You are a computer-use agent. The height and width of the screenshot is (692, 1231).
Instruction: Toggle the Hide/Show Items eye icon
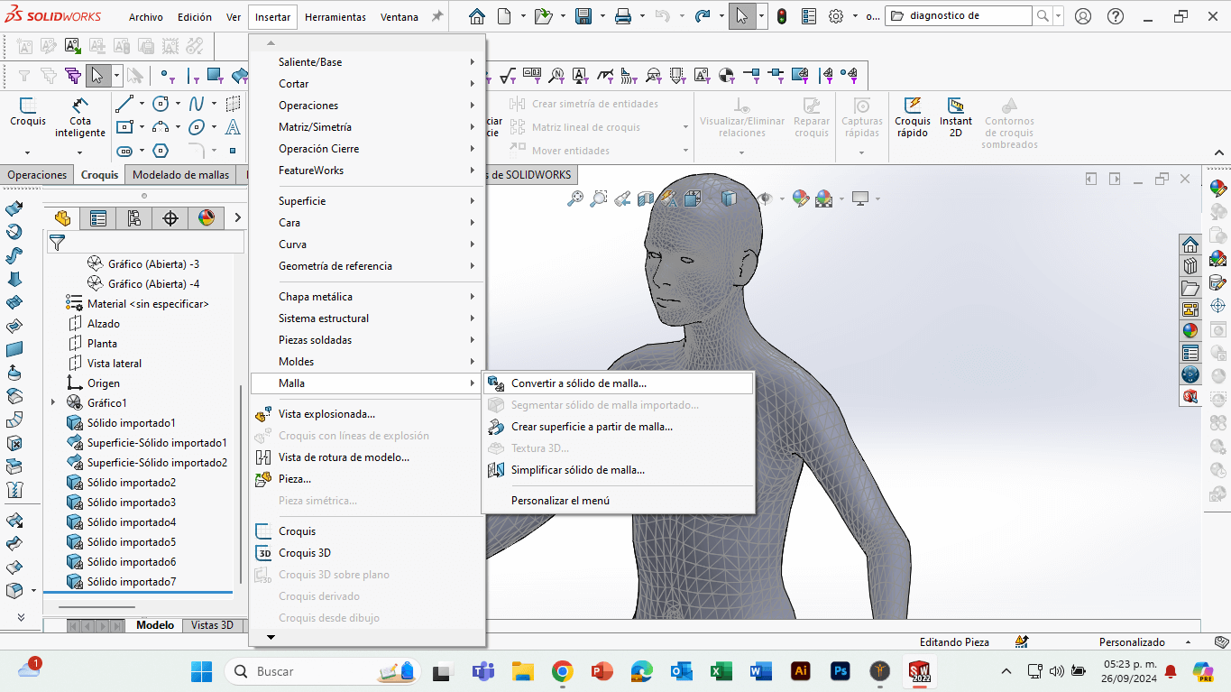click(765, 198)
